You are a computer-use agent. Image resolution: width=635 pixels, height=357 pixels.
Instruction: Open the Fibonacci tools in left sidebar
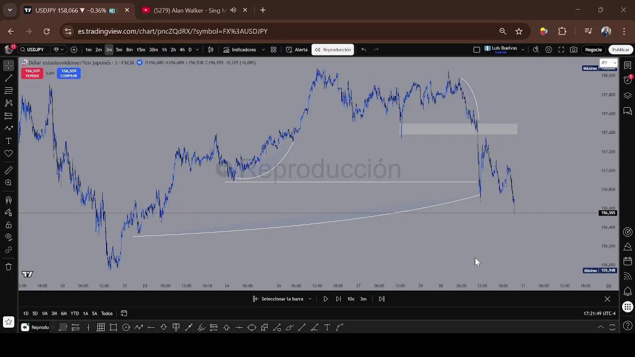tap(8, 91)
